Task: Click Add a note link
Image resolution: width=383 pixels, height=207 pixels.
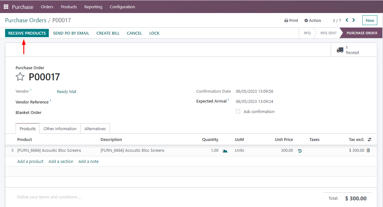Action: click(88, 161)
